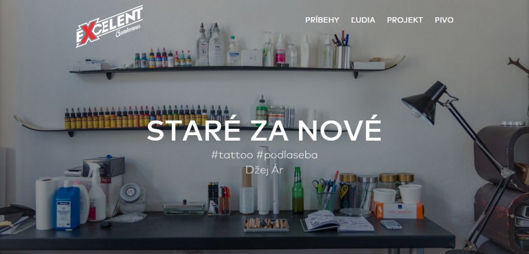Click the STARÉ ZA NOVÉ headline
Screen dimensions: 529x254
264,130
